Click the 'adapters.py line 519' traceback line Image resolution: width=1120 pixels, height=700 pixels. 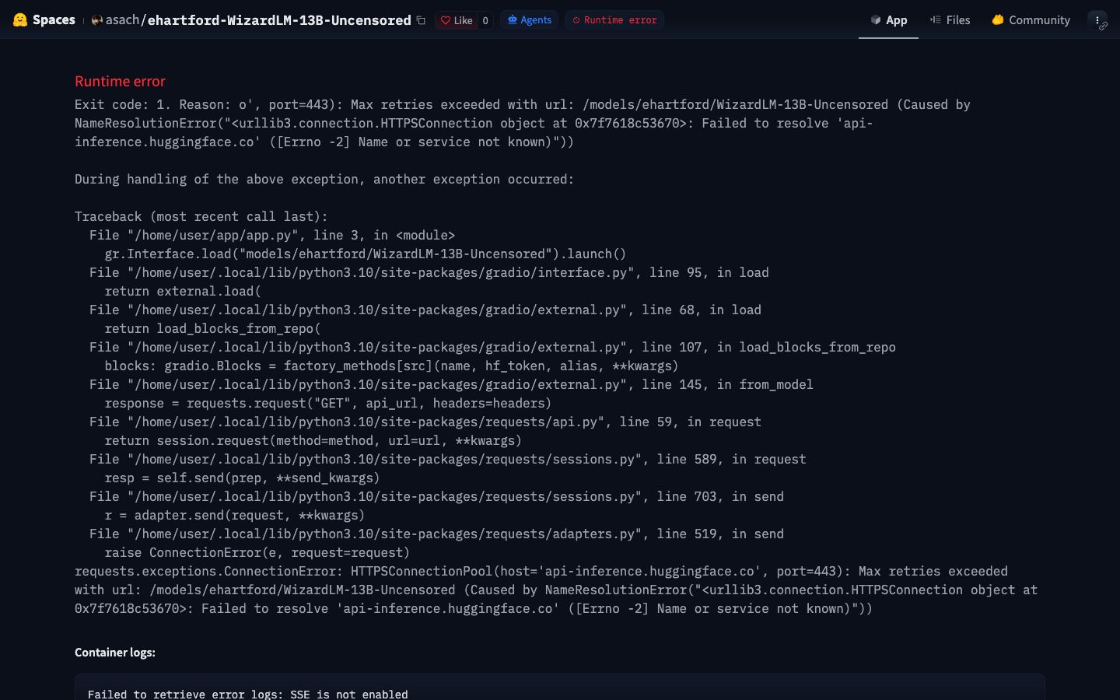coord(436,534)
